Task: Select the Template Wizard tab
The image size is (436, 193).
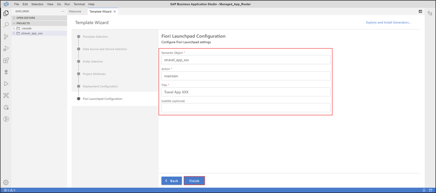Action: (x=100, y=11)
